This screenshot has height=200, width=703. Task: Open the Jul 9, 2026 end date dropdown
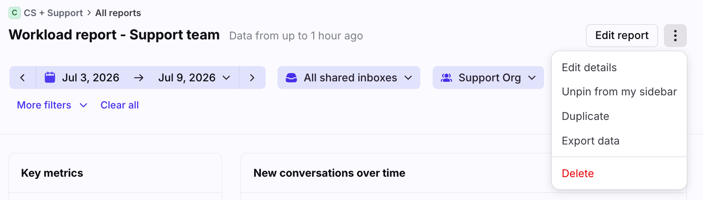[194, 78]
